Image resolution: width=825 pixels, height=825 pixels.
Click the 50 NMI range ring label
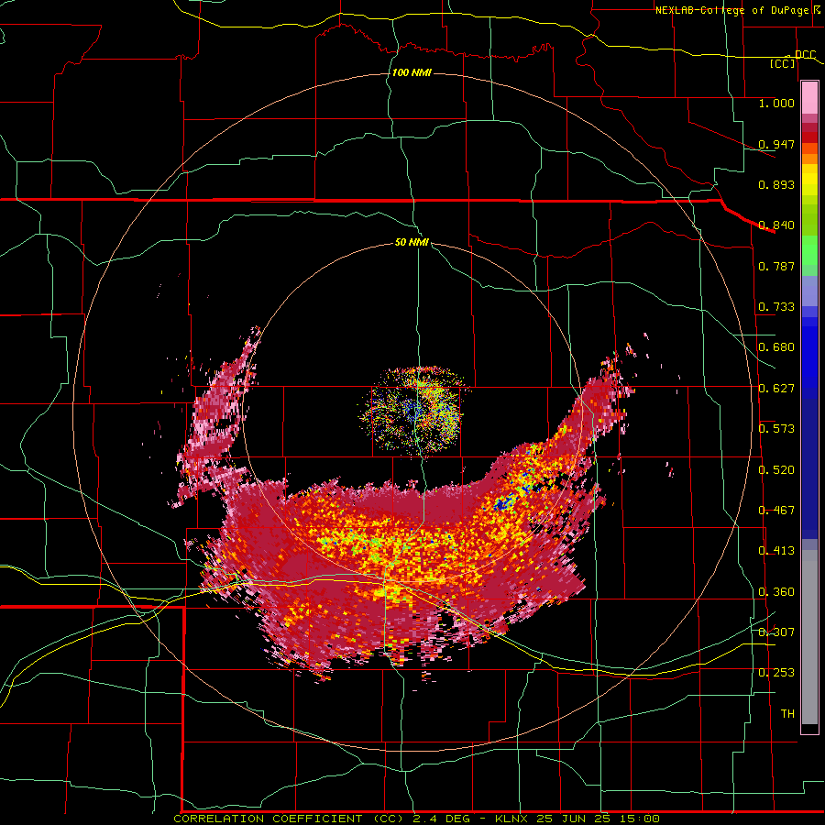point(412,242)
